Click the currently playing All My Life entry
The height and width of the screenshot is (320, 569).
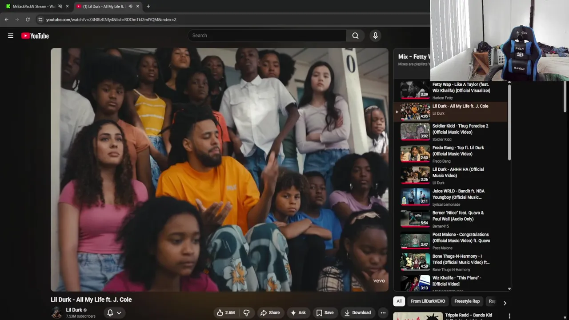tap(451, 111)
